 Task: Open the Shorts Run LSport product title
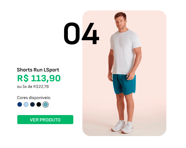(x=38, y=70)
